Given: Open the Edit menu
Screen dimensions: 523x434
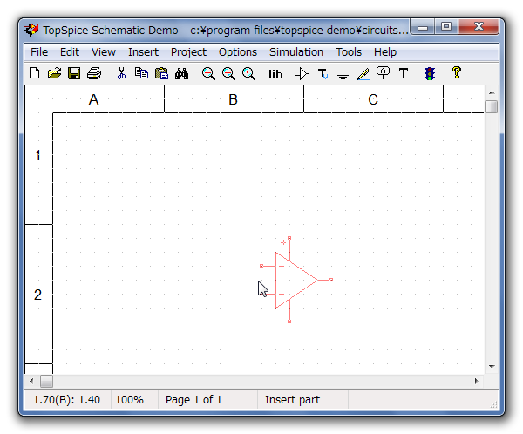Looking at the screenshot, I should (x=70, y=52).
